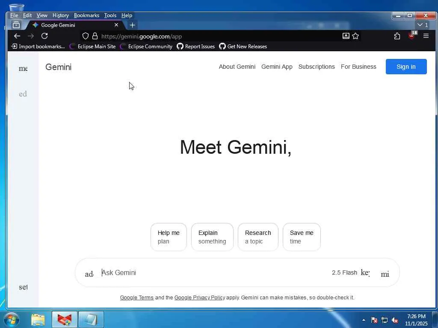Click the Gemini logo text

(58, 67)
